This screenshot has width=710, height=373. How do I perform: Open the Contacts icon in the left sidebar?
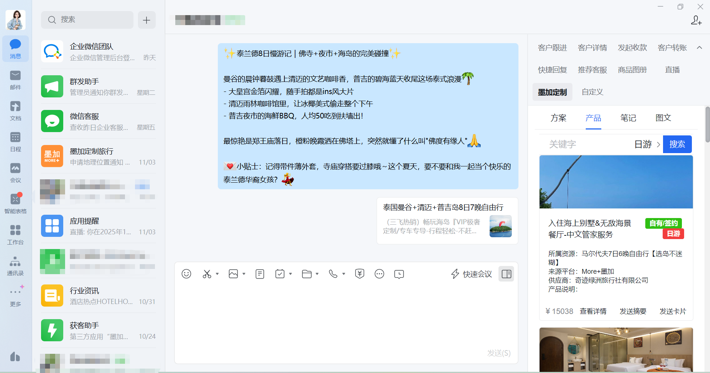click(15, 266)
